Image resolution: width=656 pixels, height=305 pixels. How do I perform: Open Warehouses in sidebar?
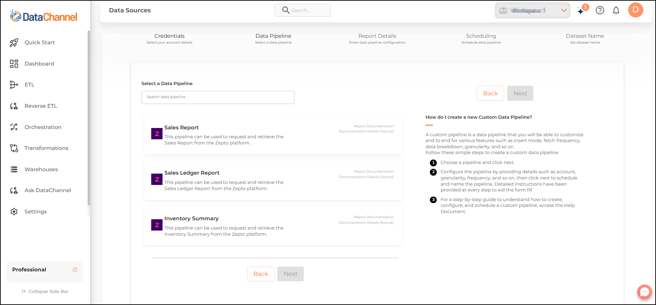click(x=41, y=169)
